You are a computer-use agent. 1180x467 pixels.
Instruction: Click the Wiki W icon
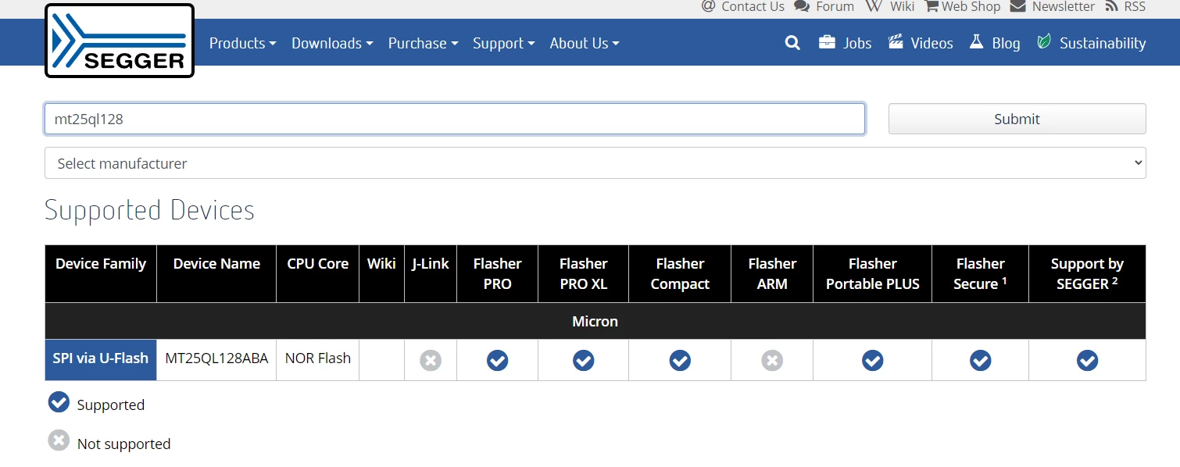point(874,6)
